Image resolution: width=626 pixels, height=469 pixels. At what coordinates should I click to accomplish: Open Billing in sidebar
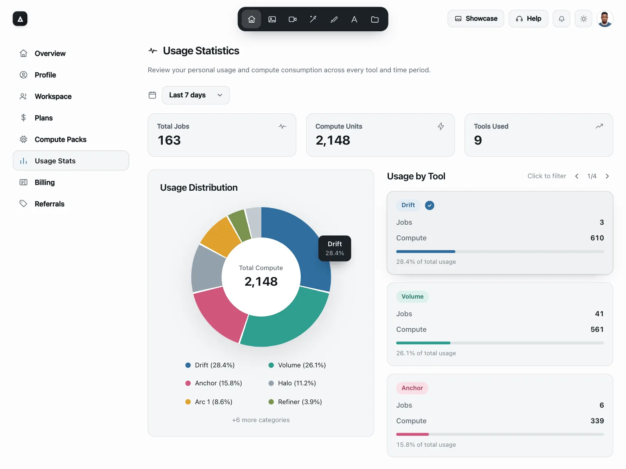point(71,183)
